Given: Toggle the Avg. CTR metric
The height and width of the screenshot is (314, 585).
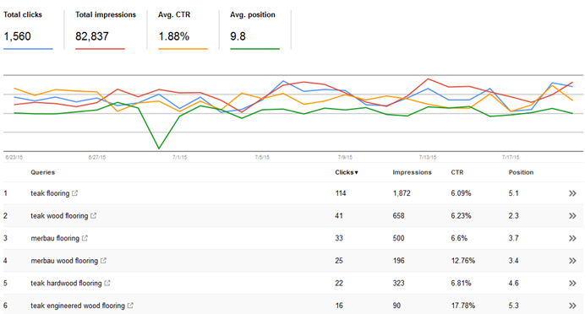Looking at the screenshot, I should coord(183,30).
